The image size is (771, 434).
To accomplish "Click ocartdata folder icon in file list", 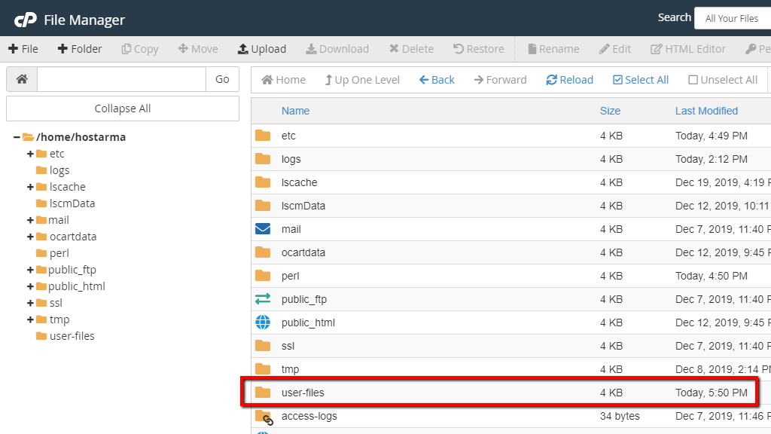I will pos(263,252).
